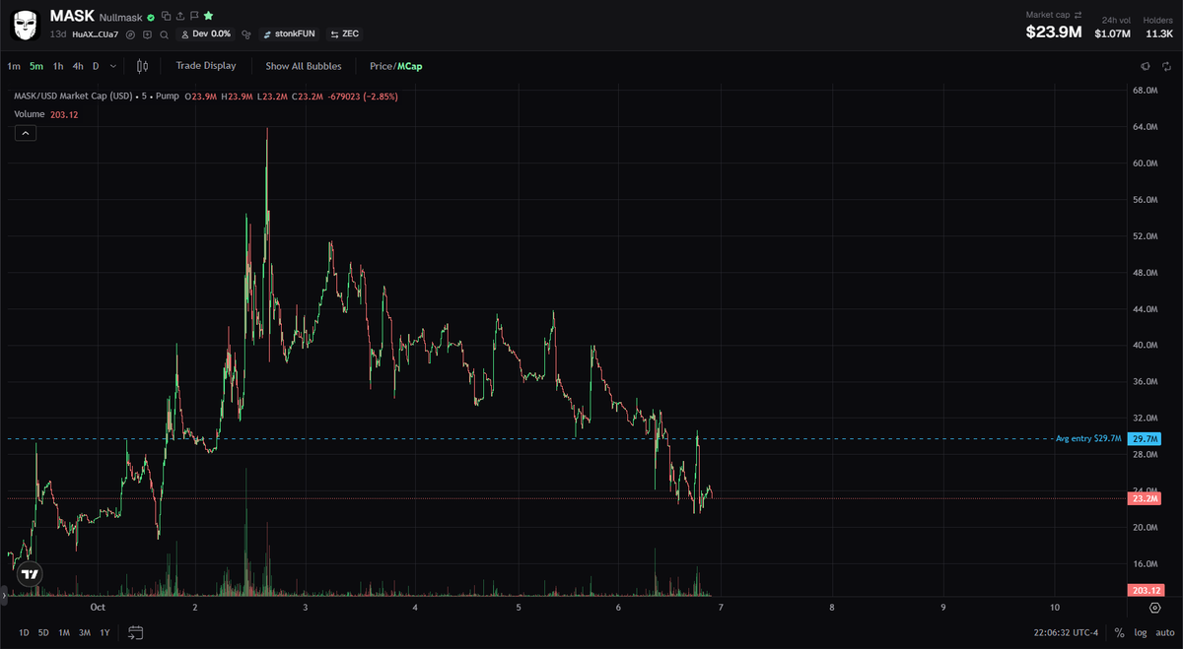Set the chart range to 1D

pyautogui.click(x=24, y=632)
